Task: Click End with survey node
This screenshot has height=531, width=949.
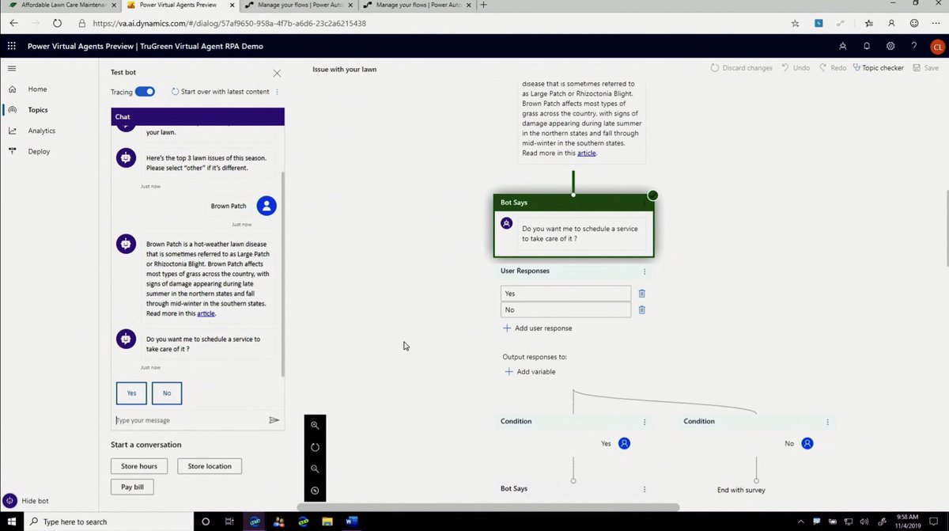Action: (x=741, y=490)
